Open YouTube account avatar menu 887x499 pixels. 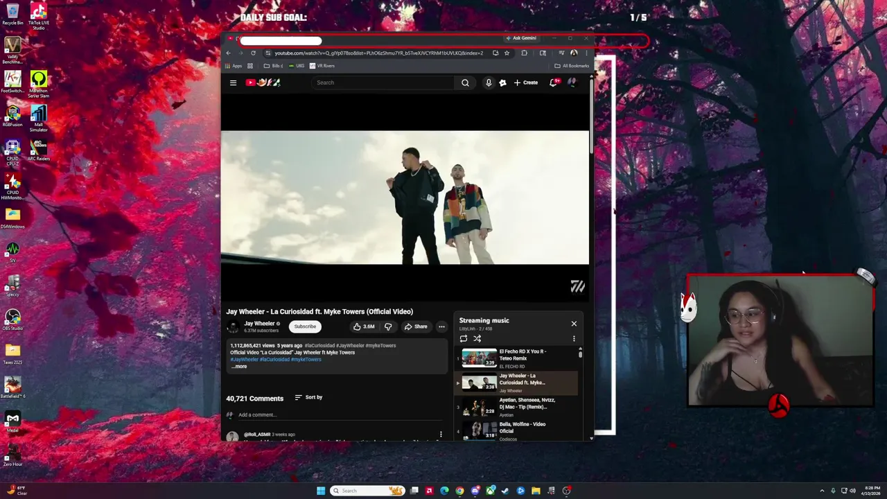point(572,82)
